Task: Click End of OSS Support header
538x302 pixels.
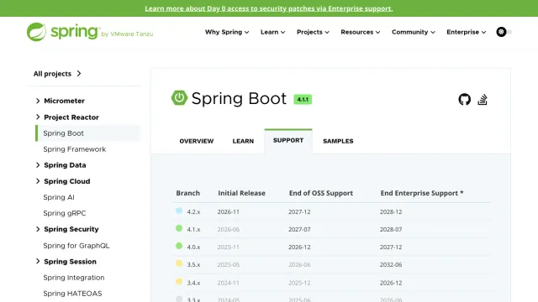Action: 321,193
